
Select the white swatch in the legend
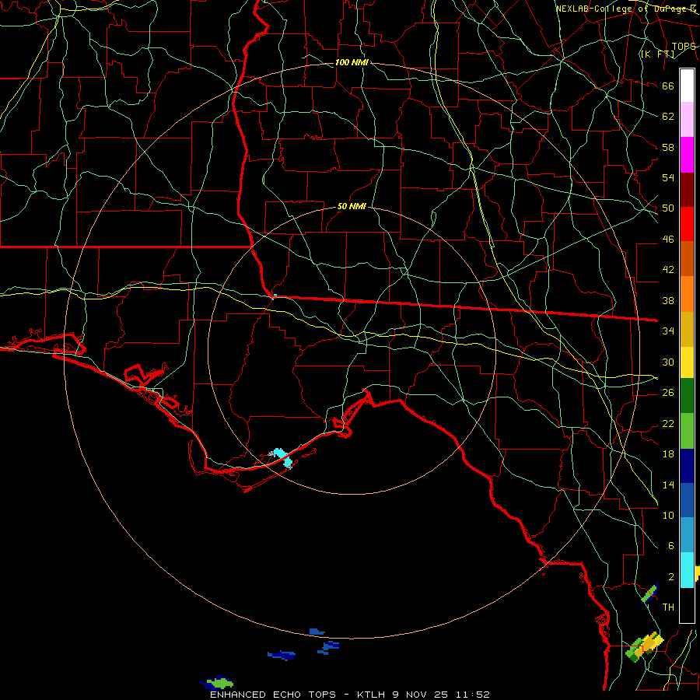click(x=687, y=86)
